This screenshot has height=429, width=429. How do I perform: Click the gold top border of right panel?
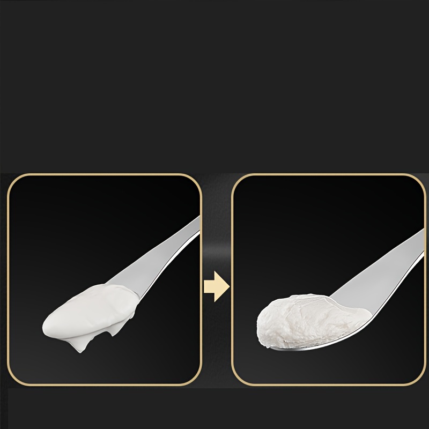pyautogui.click(x=329, y=174)
